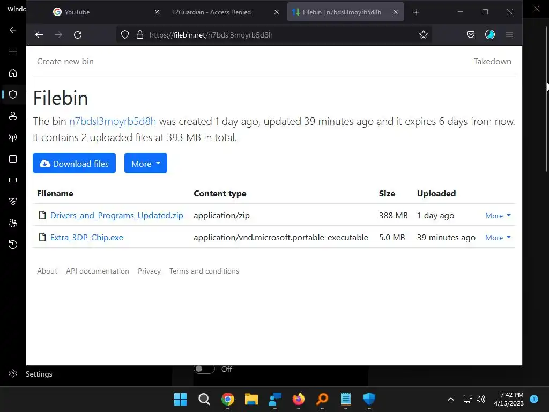549x412 pixels.
Task: Open Family options icon in sidebar
Action: click(x=13, y=223)
